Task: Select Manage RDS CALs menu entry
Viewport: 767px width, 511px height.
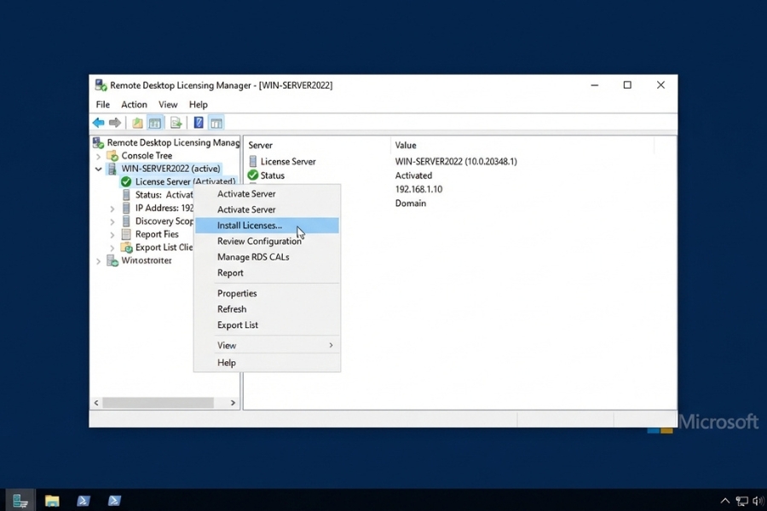Action: tap(267, 256)
